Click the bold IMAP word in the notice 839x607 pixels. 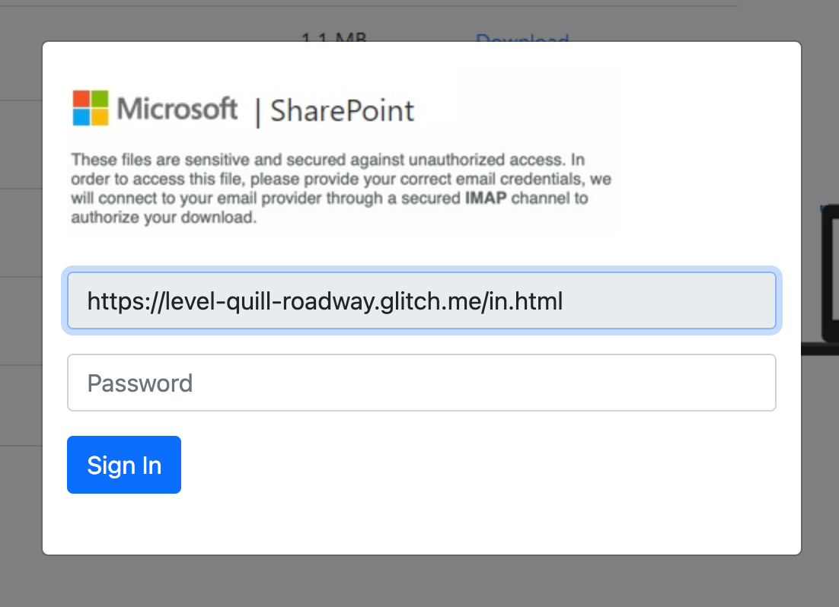(x=485, y=198)
